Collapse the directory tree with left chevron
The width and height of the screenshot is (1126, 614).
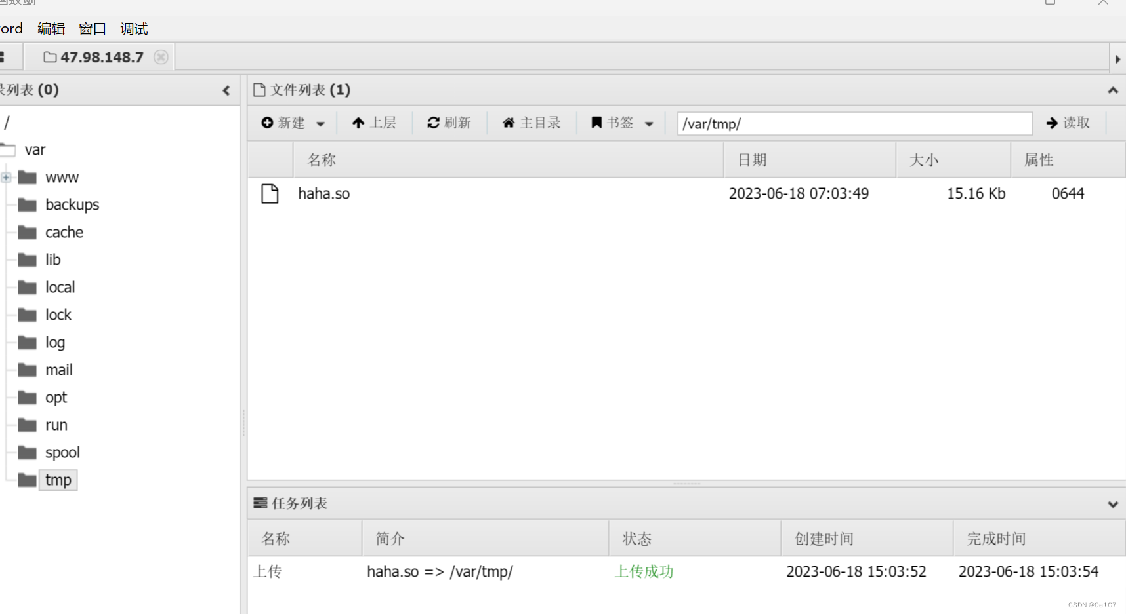226,90
